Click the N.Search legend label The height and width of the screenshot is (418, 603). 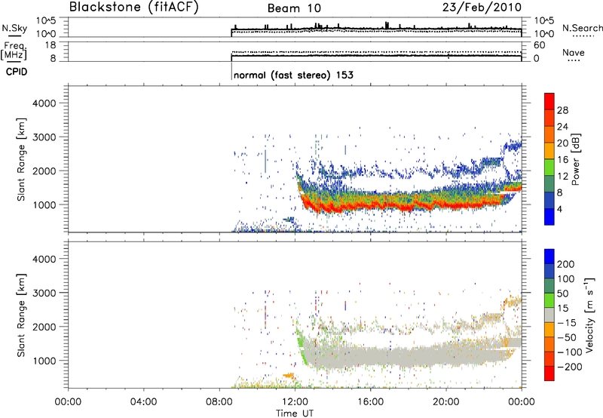[x=582, y=28]
